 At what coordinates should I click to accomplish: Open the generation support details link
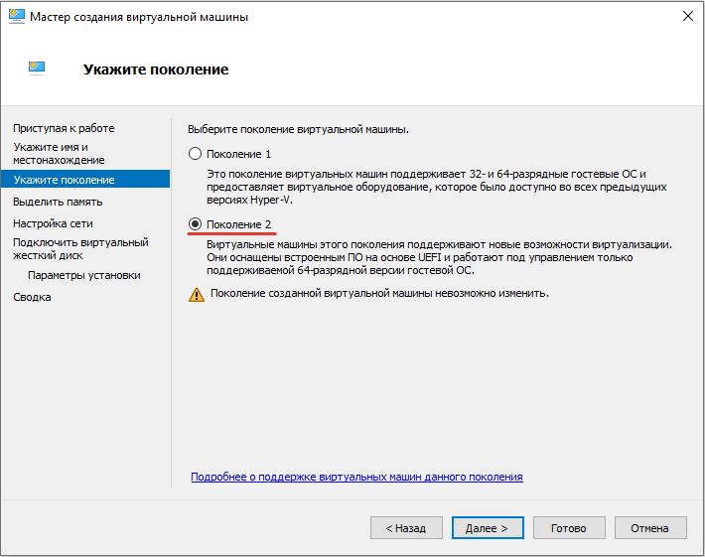pyautogui.click(x=356, y=478)
